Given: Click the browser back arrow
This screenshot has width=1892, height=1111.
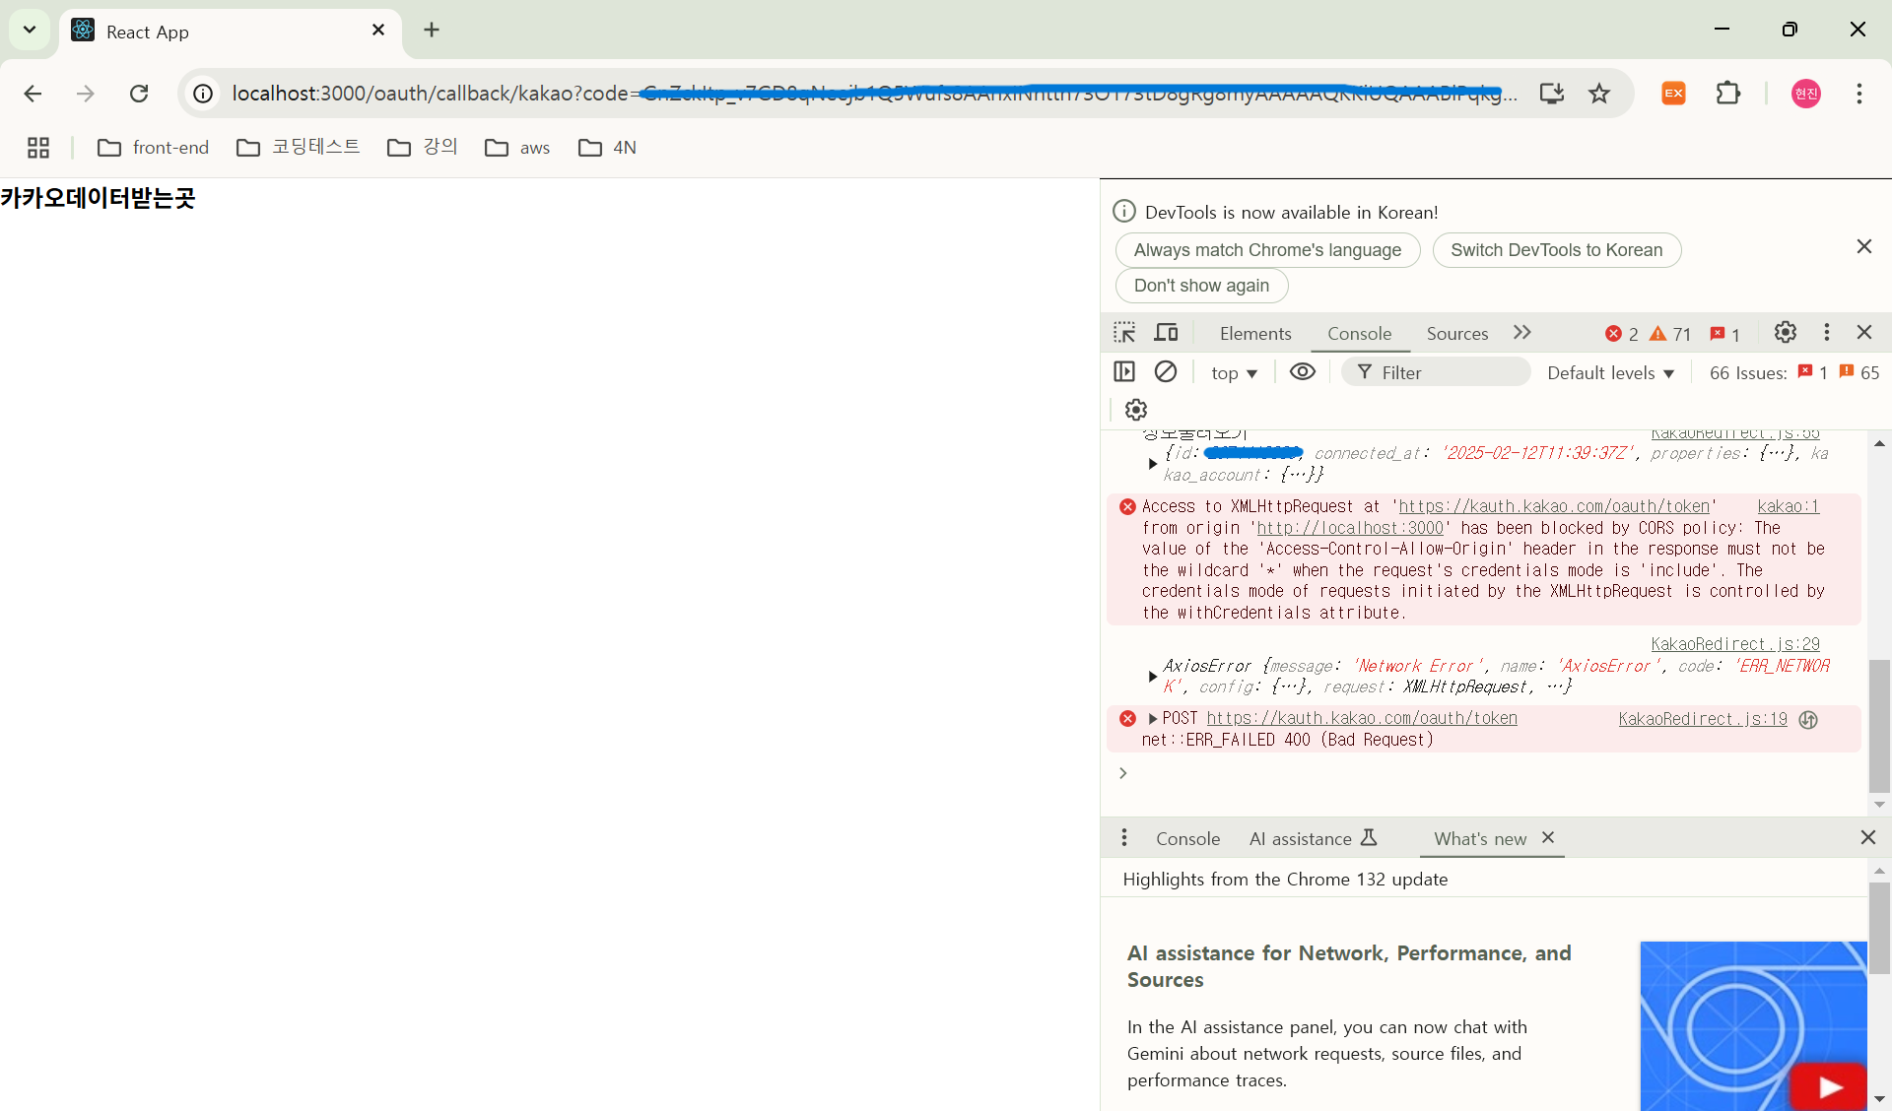Looking at the screenshot, I should click(x=33, y=94).
